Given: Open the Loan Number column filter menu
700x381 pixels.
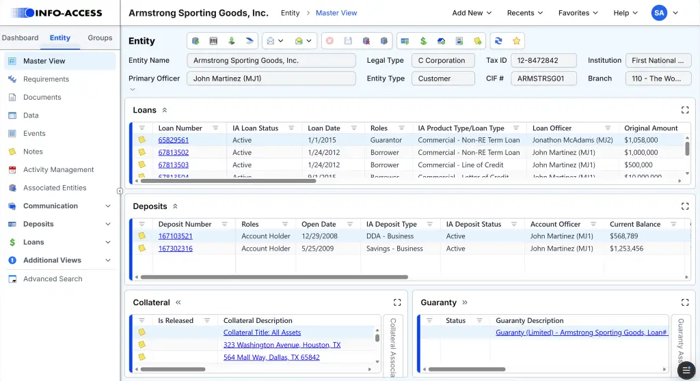Looking at the screenshot, I should [215, 128].
